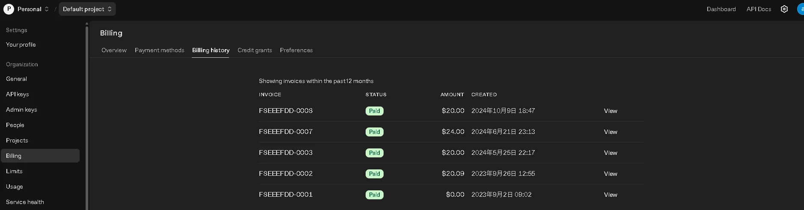Select the Credit grants tab
This screenshot has height=210, width=804.
255,50
